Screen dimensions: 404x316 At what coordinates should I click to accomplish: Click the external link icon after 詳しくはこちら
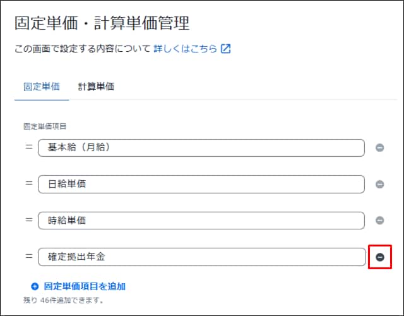pyautogui.click(x=226, y=49)
